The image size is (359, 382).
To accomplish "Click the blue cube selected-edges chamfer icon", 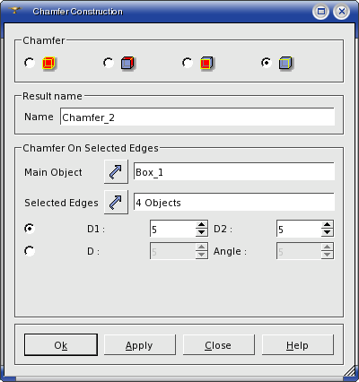I will pyautogui.click(x=286, y=64).
